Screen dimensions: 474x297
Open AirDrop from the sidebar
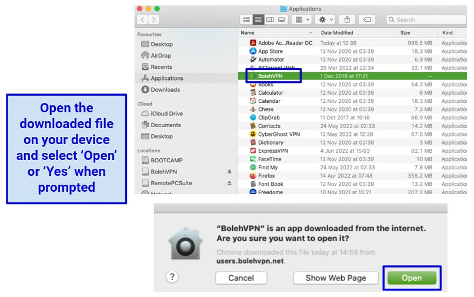[161, 56]
